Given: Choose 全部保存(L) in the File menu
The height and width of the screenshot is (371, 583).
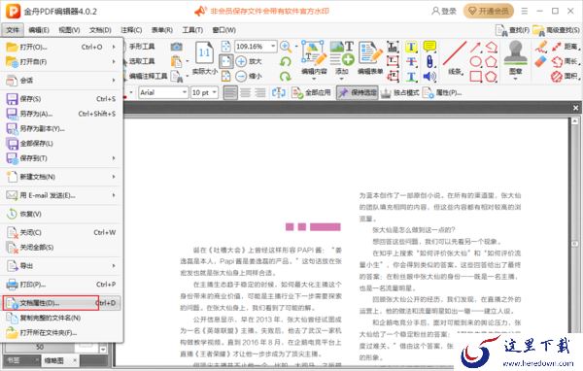Looking at the screenshot, I should pos(61,144).
